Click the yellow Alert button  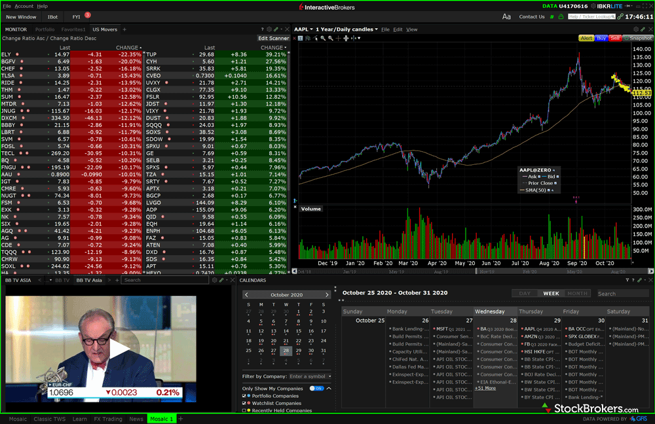point(586,38)
